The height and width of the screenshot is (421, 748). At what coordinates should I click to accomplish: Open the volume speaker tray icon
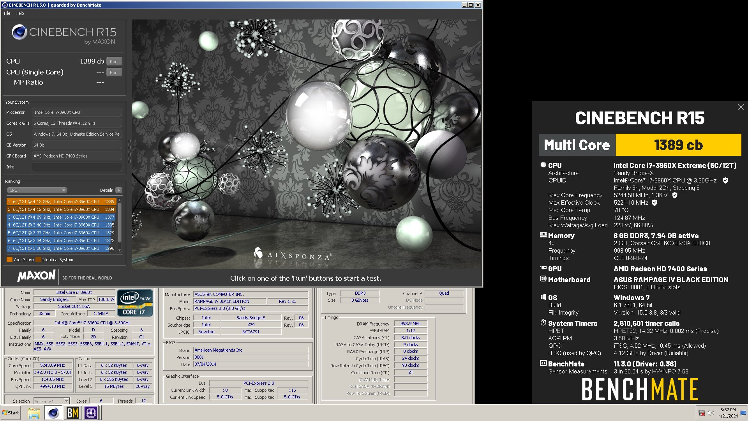point(711,413)
